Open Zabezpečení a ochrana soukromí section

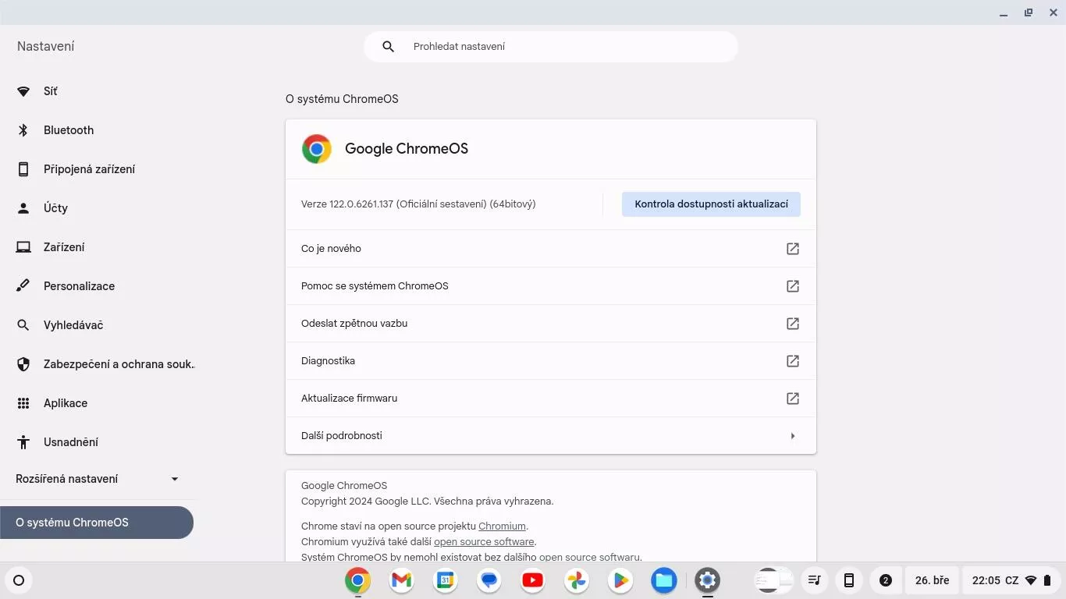pos(97,364)
